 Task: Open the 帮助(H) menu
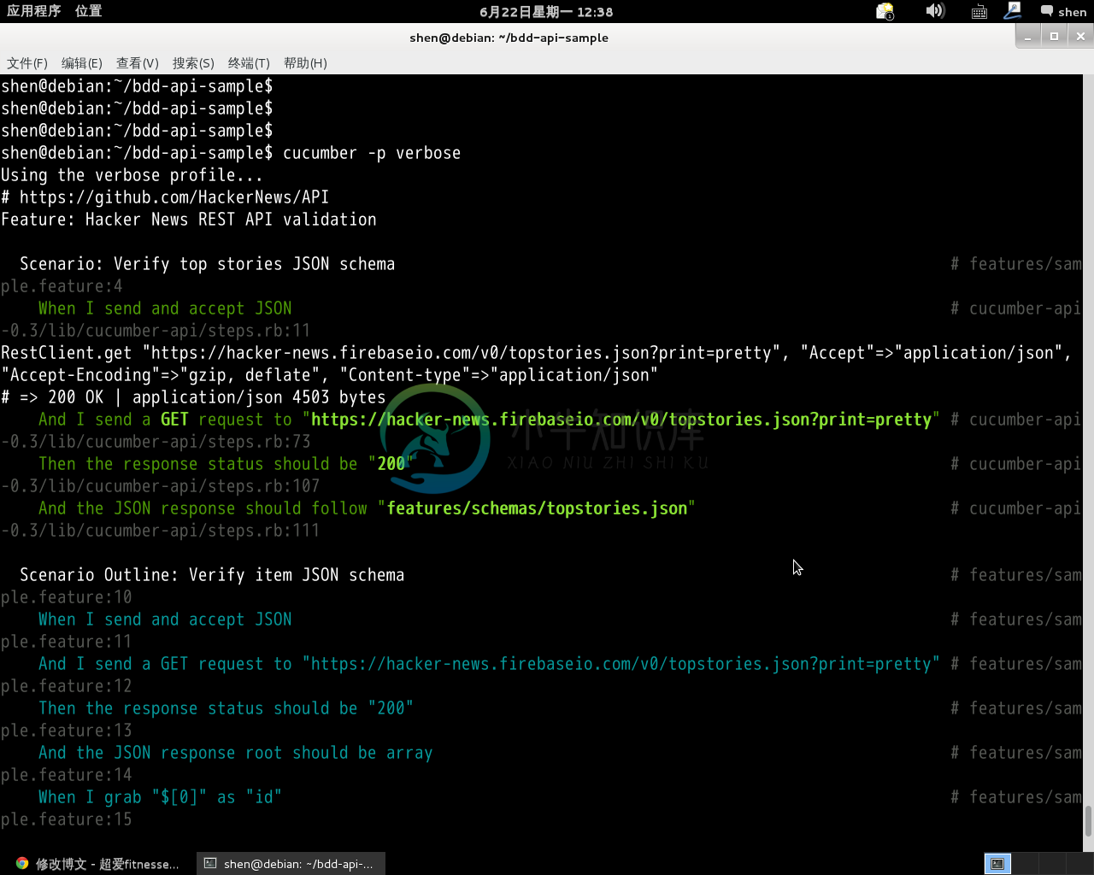pos(305,63)
